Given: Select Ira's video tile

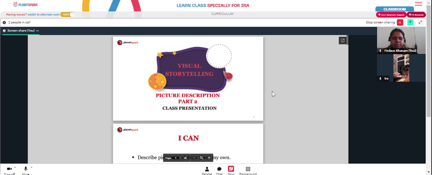Looking at the screenshot, I should [x=401, y=68].
